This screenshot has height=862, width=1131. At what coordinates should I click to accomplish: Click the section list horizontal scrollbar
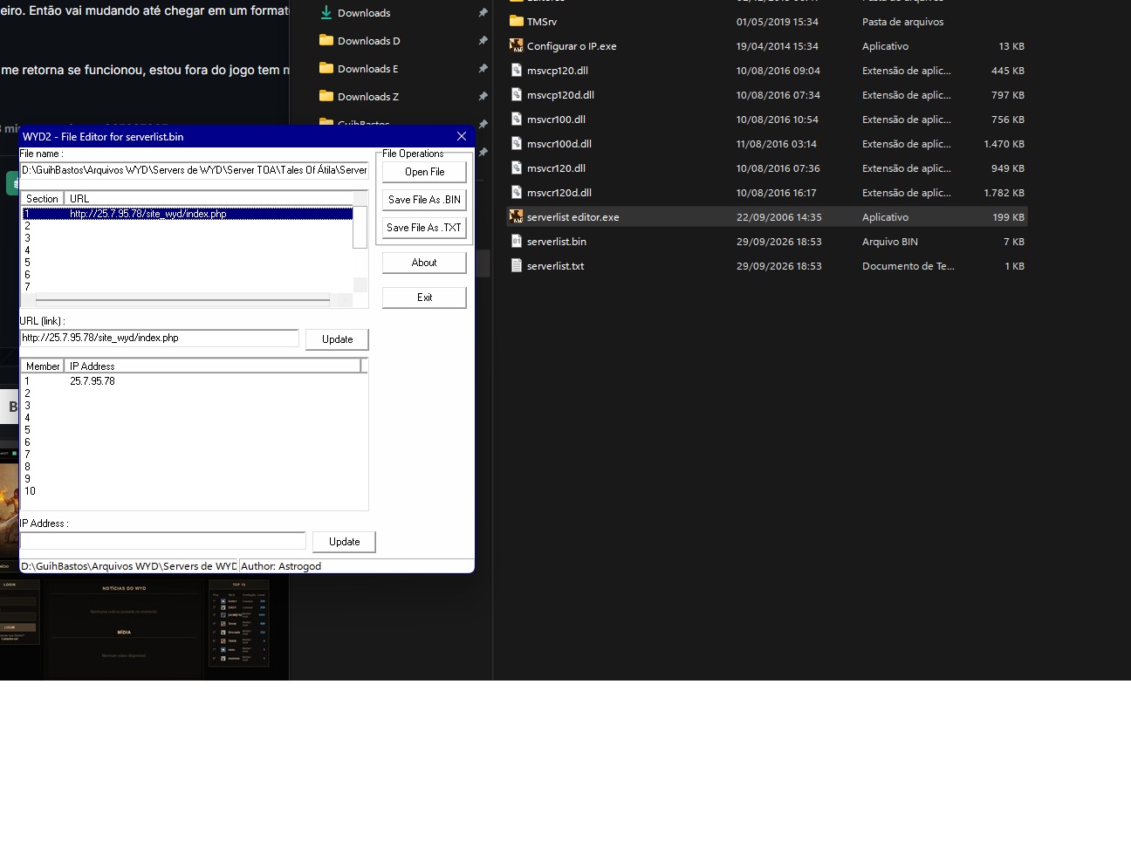point(182,299)
